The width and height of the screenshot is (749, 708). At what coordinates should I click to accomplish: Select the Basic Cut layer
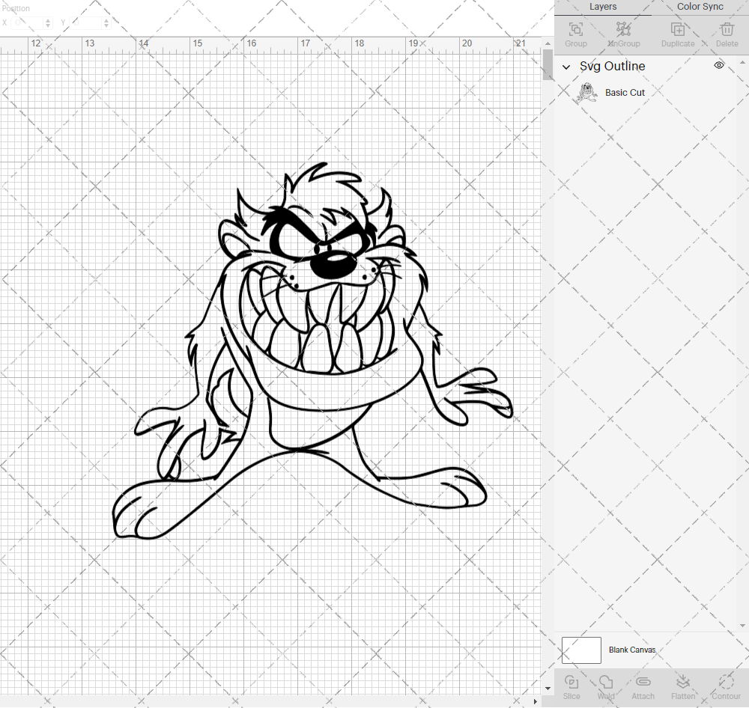click(625, 92)
